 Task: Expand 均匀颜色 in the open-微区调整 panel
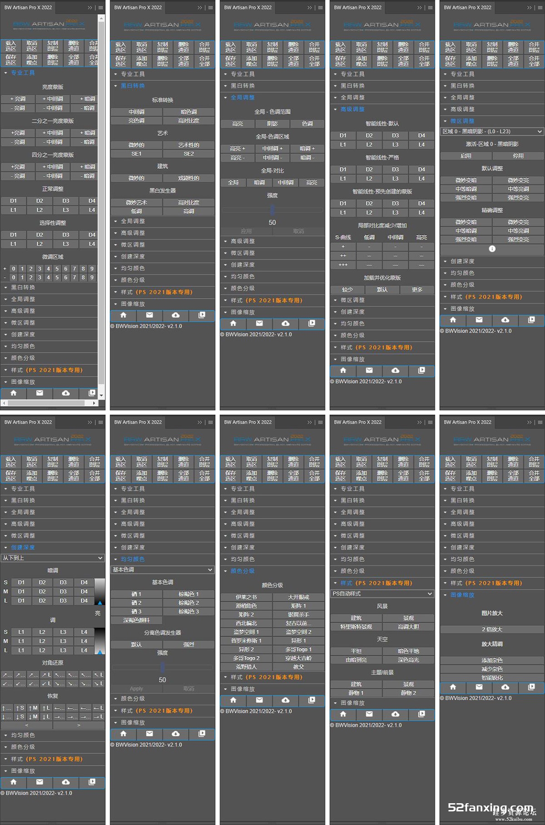click(492, 273)
